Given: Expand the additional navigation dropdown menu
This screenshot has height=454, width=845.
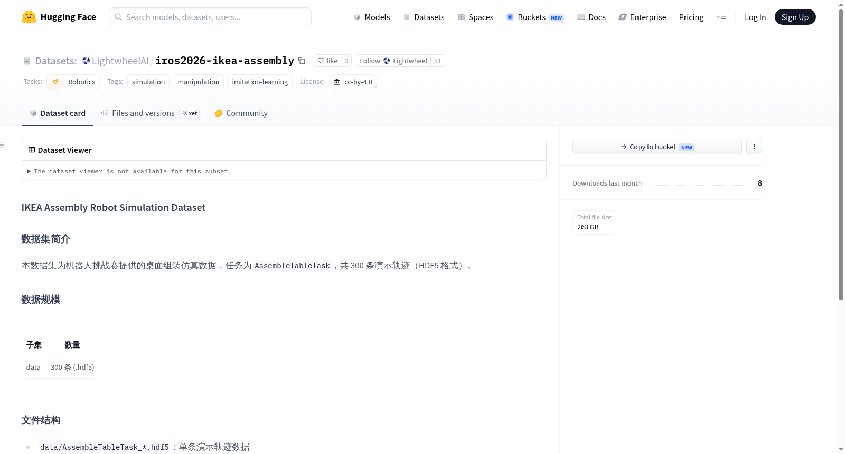Looking at the screenshot, I should [x=721, y=17].
